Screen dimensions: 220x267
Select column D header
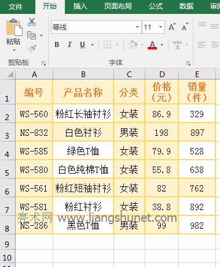tap(162, 74)
